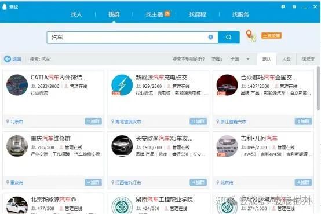
Task: Click the title bar skin icon beside minimize
Action: (x=294, y=7)
